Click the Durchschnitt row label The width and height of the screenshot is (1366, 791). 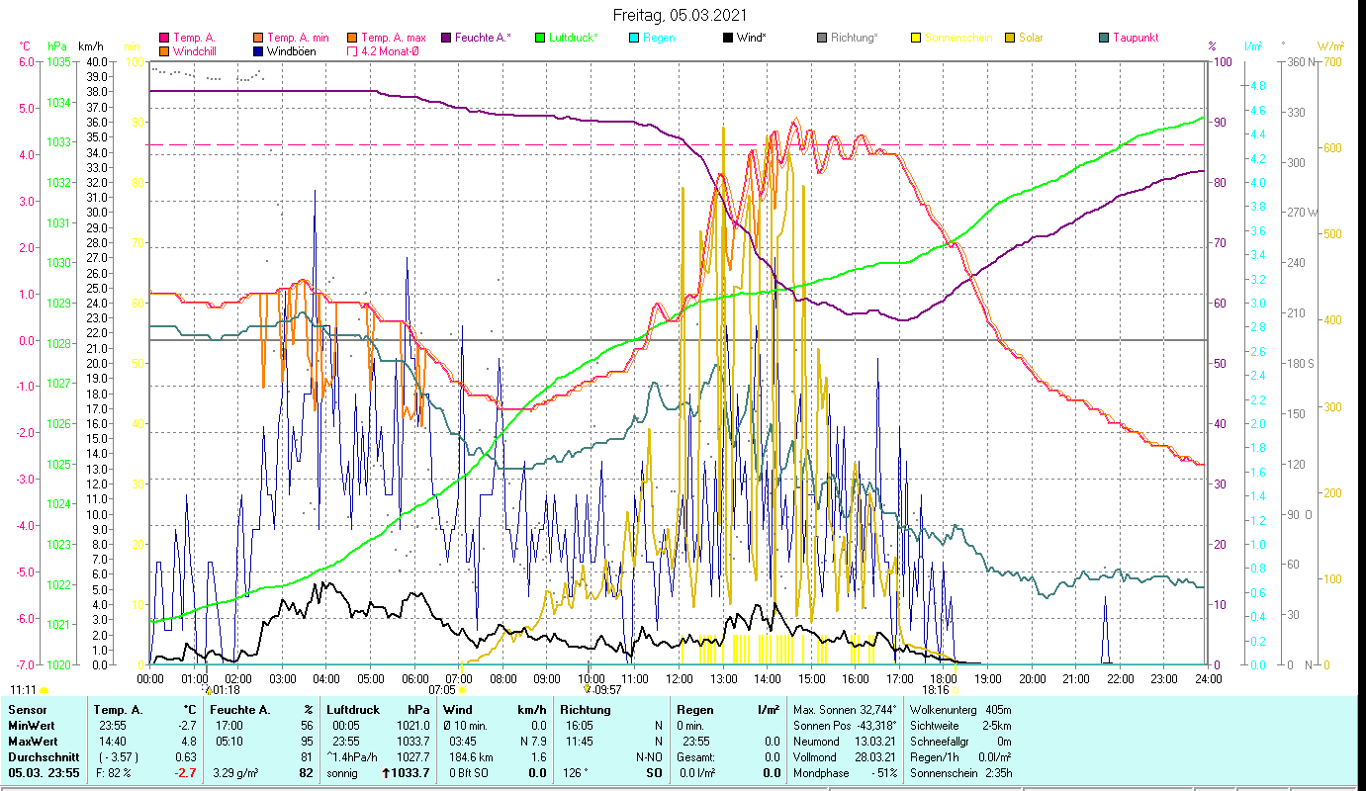[42, 756]
